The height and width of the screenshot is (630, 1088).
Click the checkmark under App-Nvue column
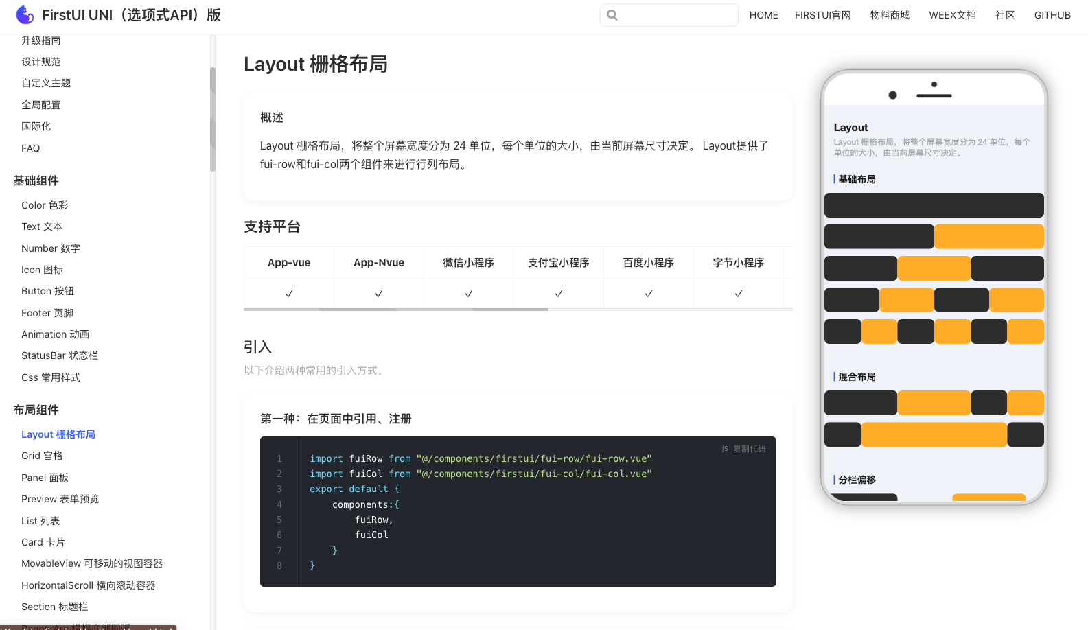point(379,294)
